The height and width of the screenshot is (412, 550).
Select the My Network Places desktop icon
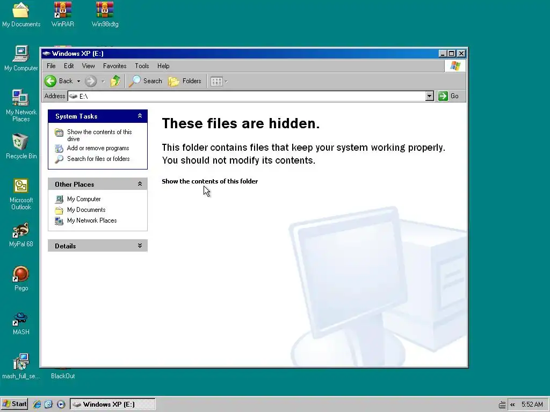click(21, 106)
